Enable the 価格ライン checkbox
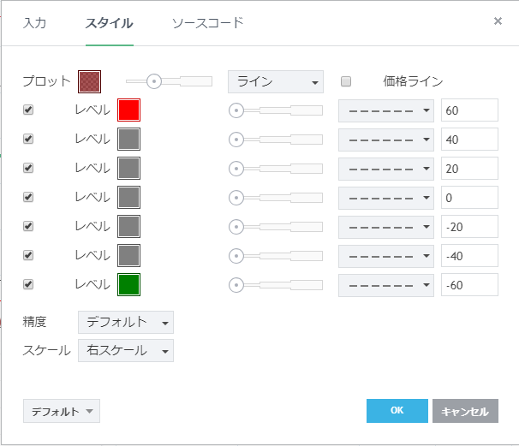The width and height of the screenshot is (519, 446). (x=346, y=82)
